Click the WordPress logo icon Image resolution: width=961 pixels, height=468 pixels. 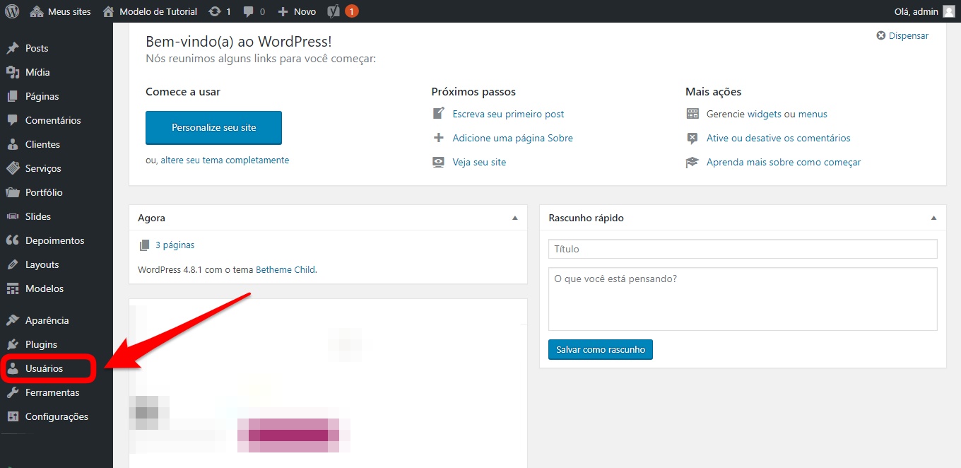[x=12, y=11]
